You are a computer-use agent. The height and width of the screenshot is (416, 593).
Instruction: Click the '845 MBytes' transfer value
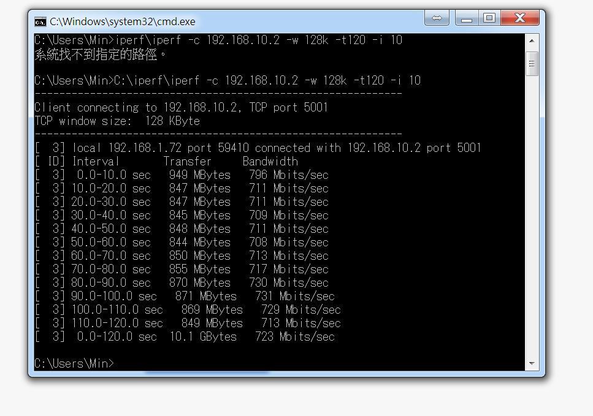[200, 216]
